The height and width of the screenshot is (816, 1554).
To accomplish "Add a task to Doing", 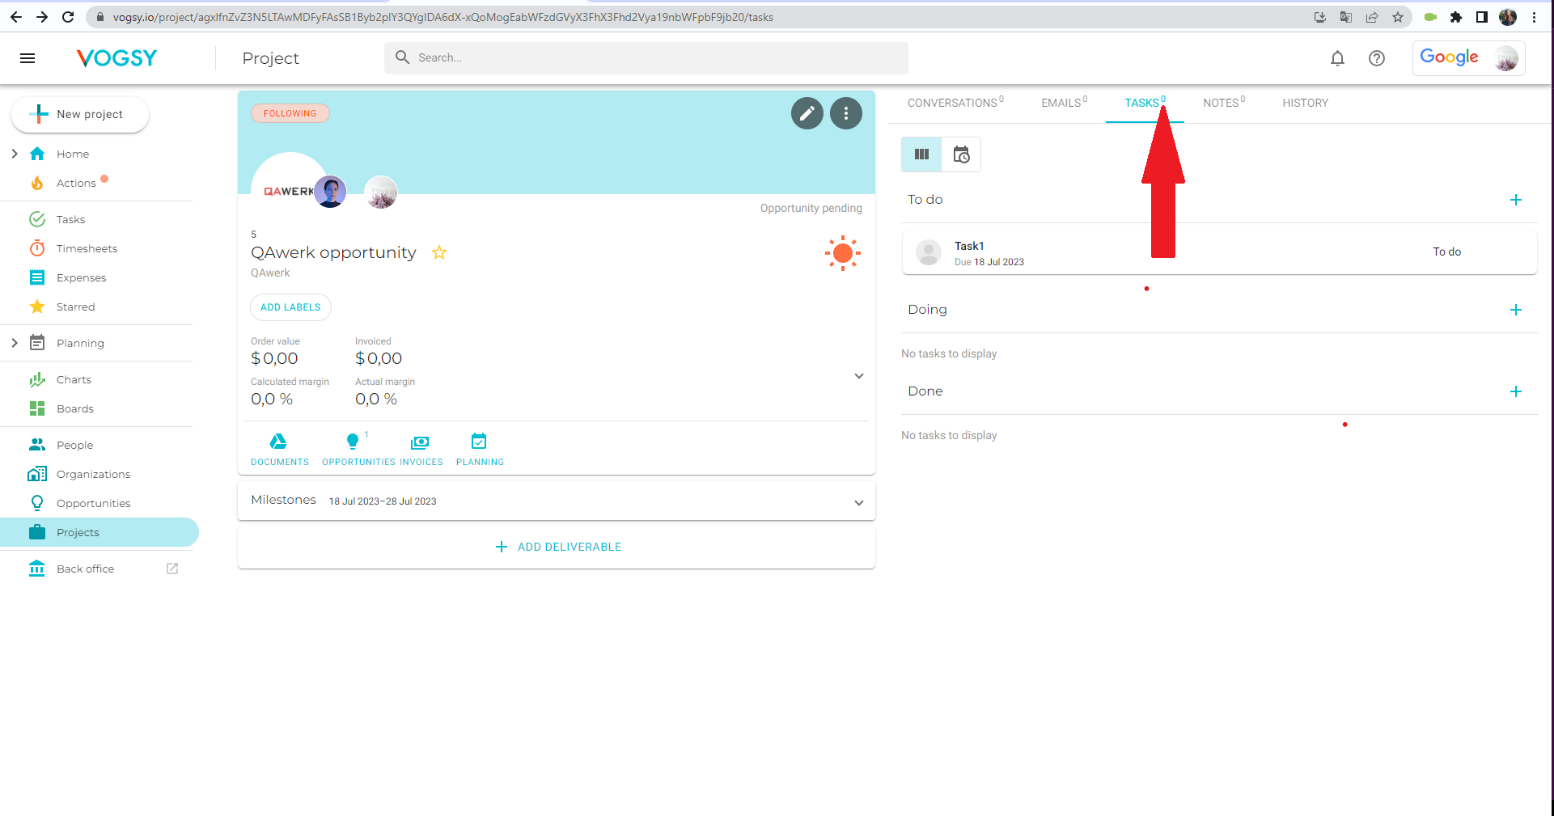I will click(x=1516, y=310).
